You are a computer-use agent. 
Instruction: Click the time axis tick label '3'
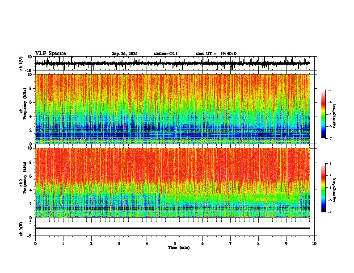point(119,244)
